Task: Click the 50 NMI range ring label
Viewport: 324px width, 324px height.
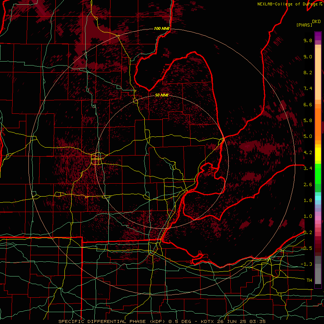Action: (162, 95)
